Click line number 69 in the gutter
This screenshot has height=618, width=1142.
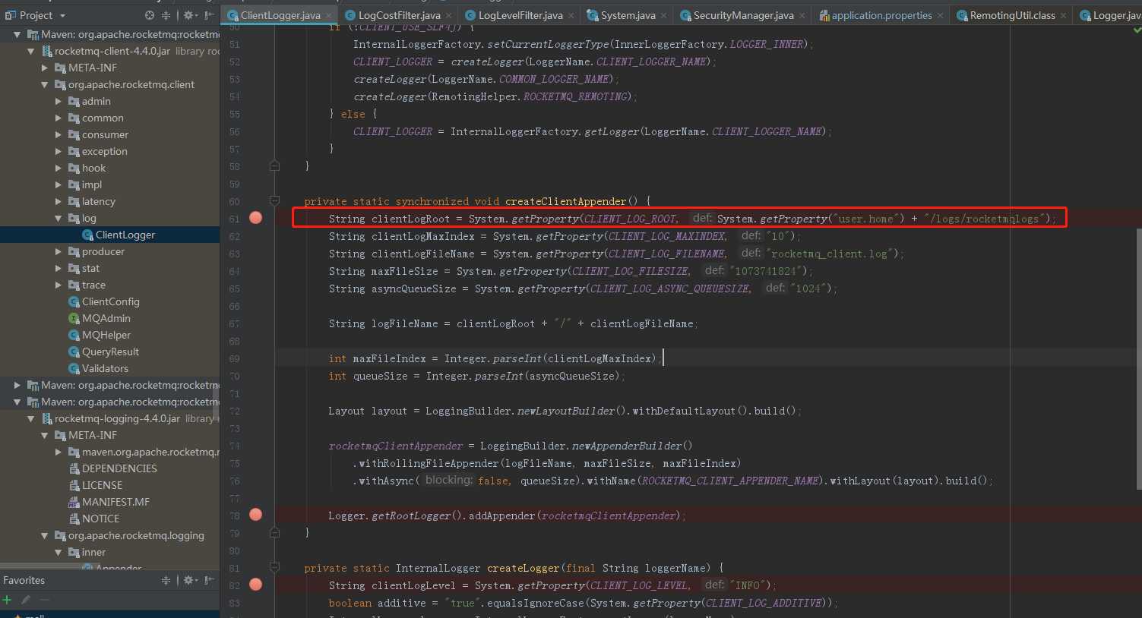tap(234, 358)
